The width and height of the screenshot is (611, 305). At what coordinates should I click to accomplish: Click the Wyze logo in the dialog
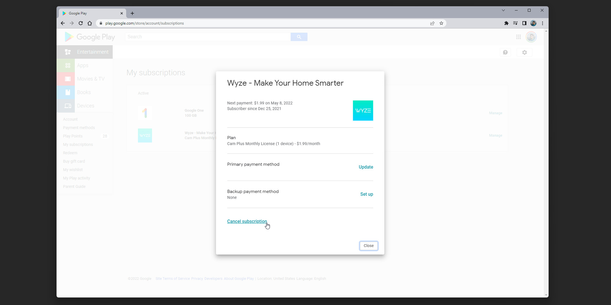click(363, 111)
